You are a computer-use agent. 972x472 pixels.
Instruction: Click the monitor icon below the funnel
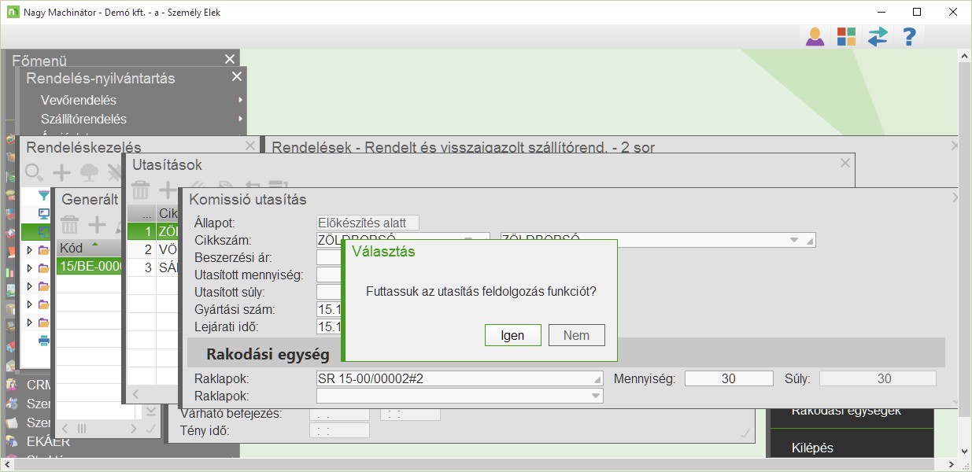click(x=44, y=213)
